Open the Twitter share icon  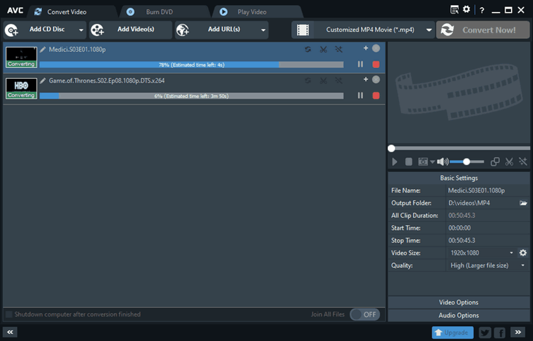point(484,332)
